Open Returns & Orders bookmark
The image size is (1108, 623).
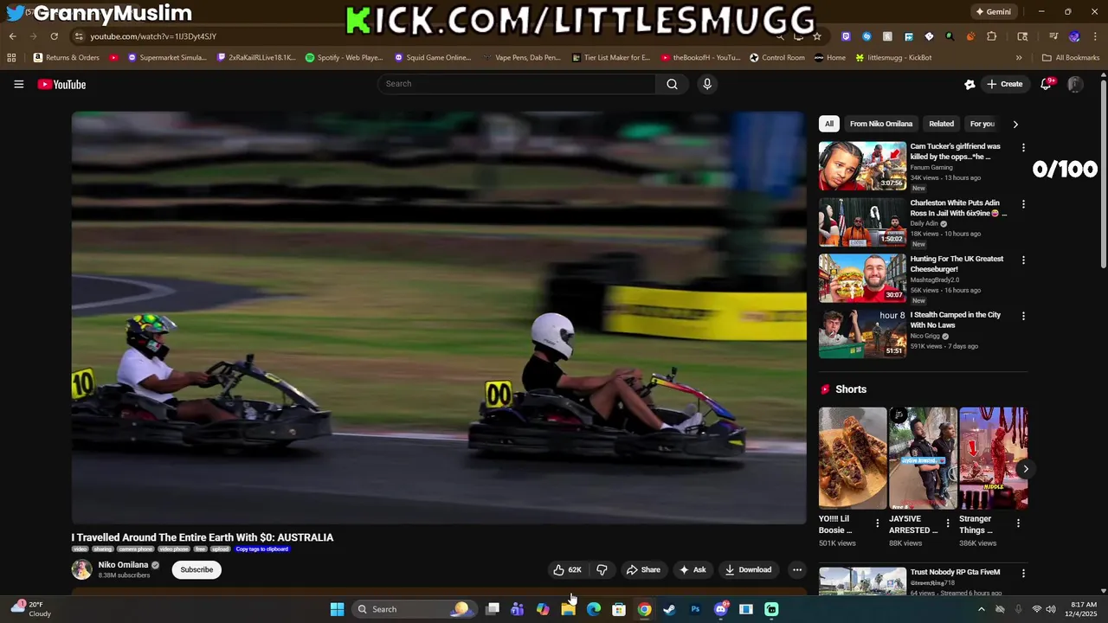(67, 58)
